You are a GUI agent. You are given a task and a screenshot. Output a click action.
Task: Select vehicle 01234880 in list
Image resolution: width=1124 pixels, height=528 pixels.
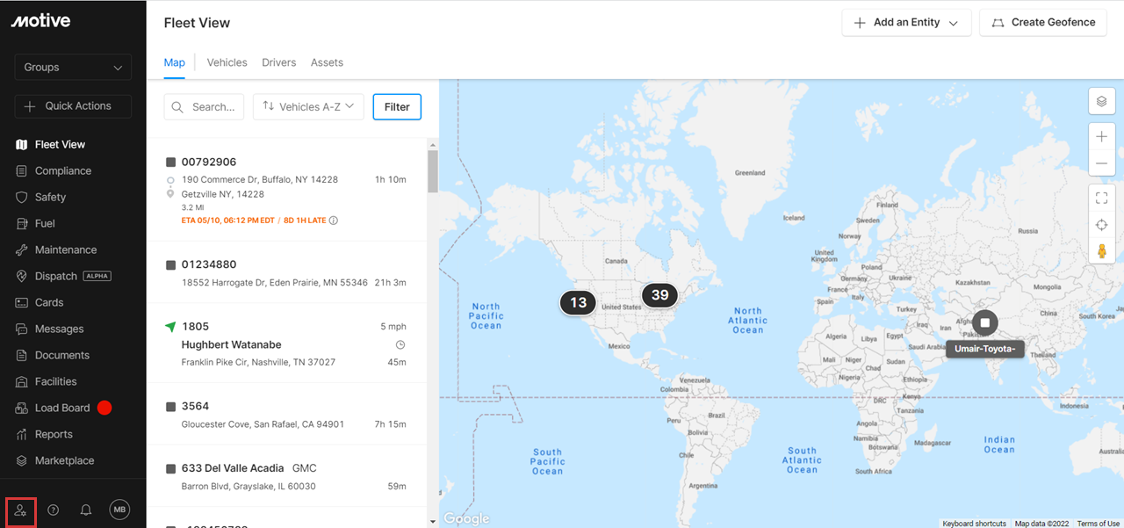pos(286,272)
